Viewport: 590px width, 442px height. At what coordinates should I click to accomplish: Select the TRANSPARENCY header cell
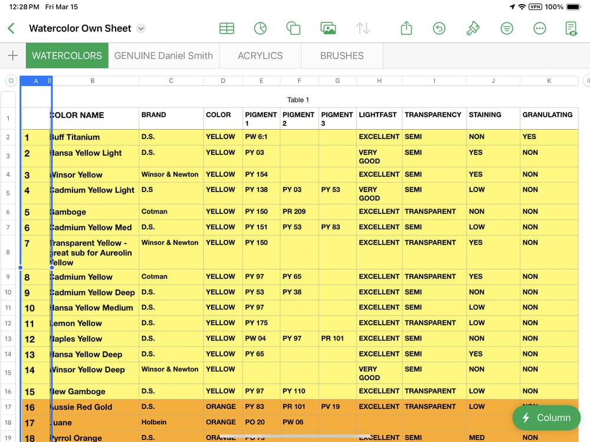[x=434, y=118]
